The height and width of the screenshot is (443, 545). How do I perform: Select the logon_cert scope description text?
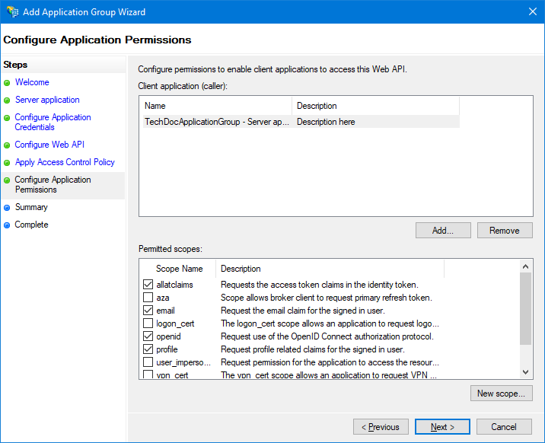(x=330, y=323)
